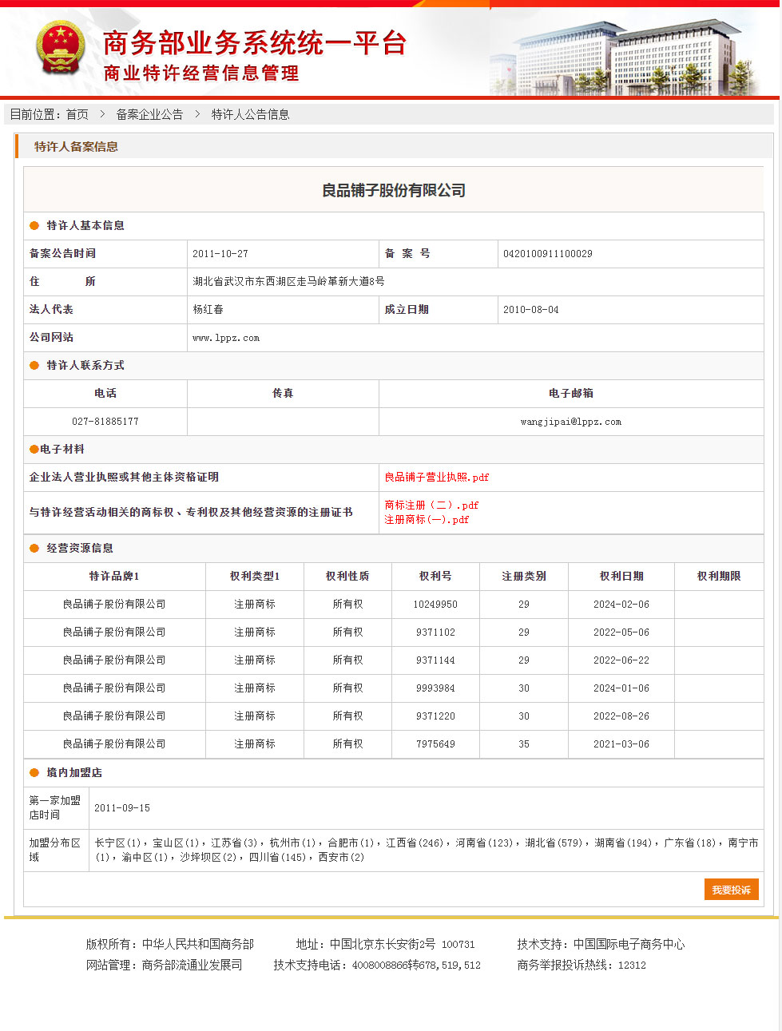Image resolution: width=782 pixels, height=1031 pixels.
Task: Click the 企业法人营业执照或其他主体资格证明 label
Action: click(x=124, y=478)
